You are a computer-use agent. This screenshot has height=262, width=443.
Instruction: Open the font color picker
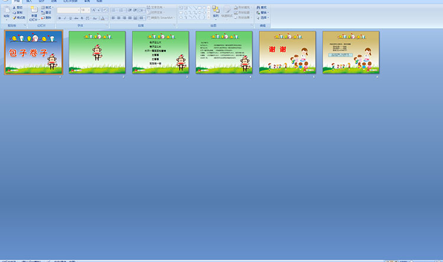click(x=103, y=18)
